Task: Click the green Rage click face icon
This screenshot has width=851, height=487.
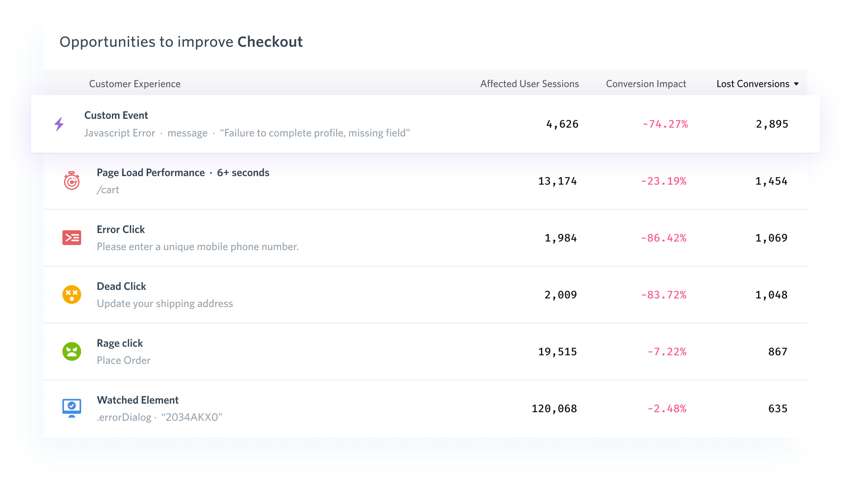Action: click(x=72, y=351)
